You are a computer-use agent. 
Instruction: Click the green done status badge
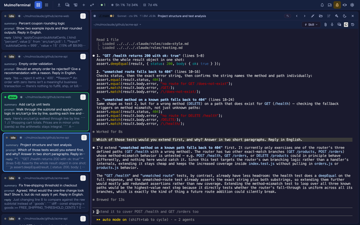click(12, 97)
